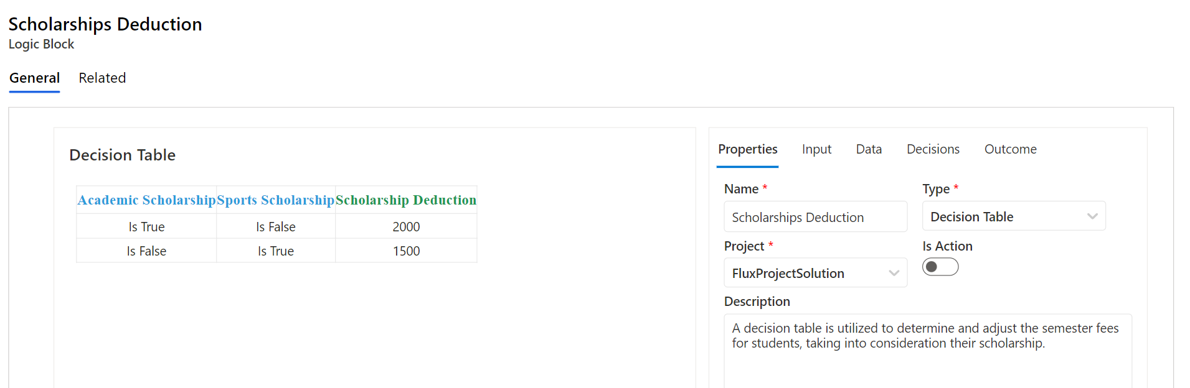Open the Type dropdown chevron
1190x388 pixels.
click(x=1093, y=216)
